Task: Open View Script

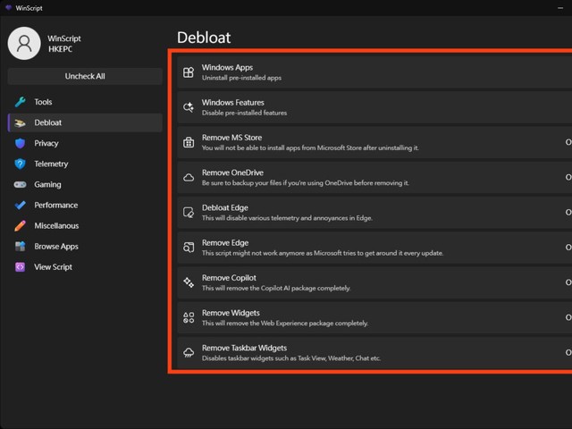Action: [85, 267]
